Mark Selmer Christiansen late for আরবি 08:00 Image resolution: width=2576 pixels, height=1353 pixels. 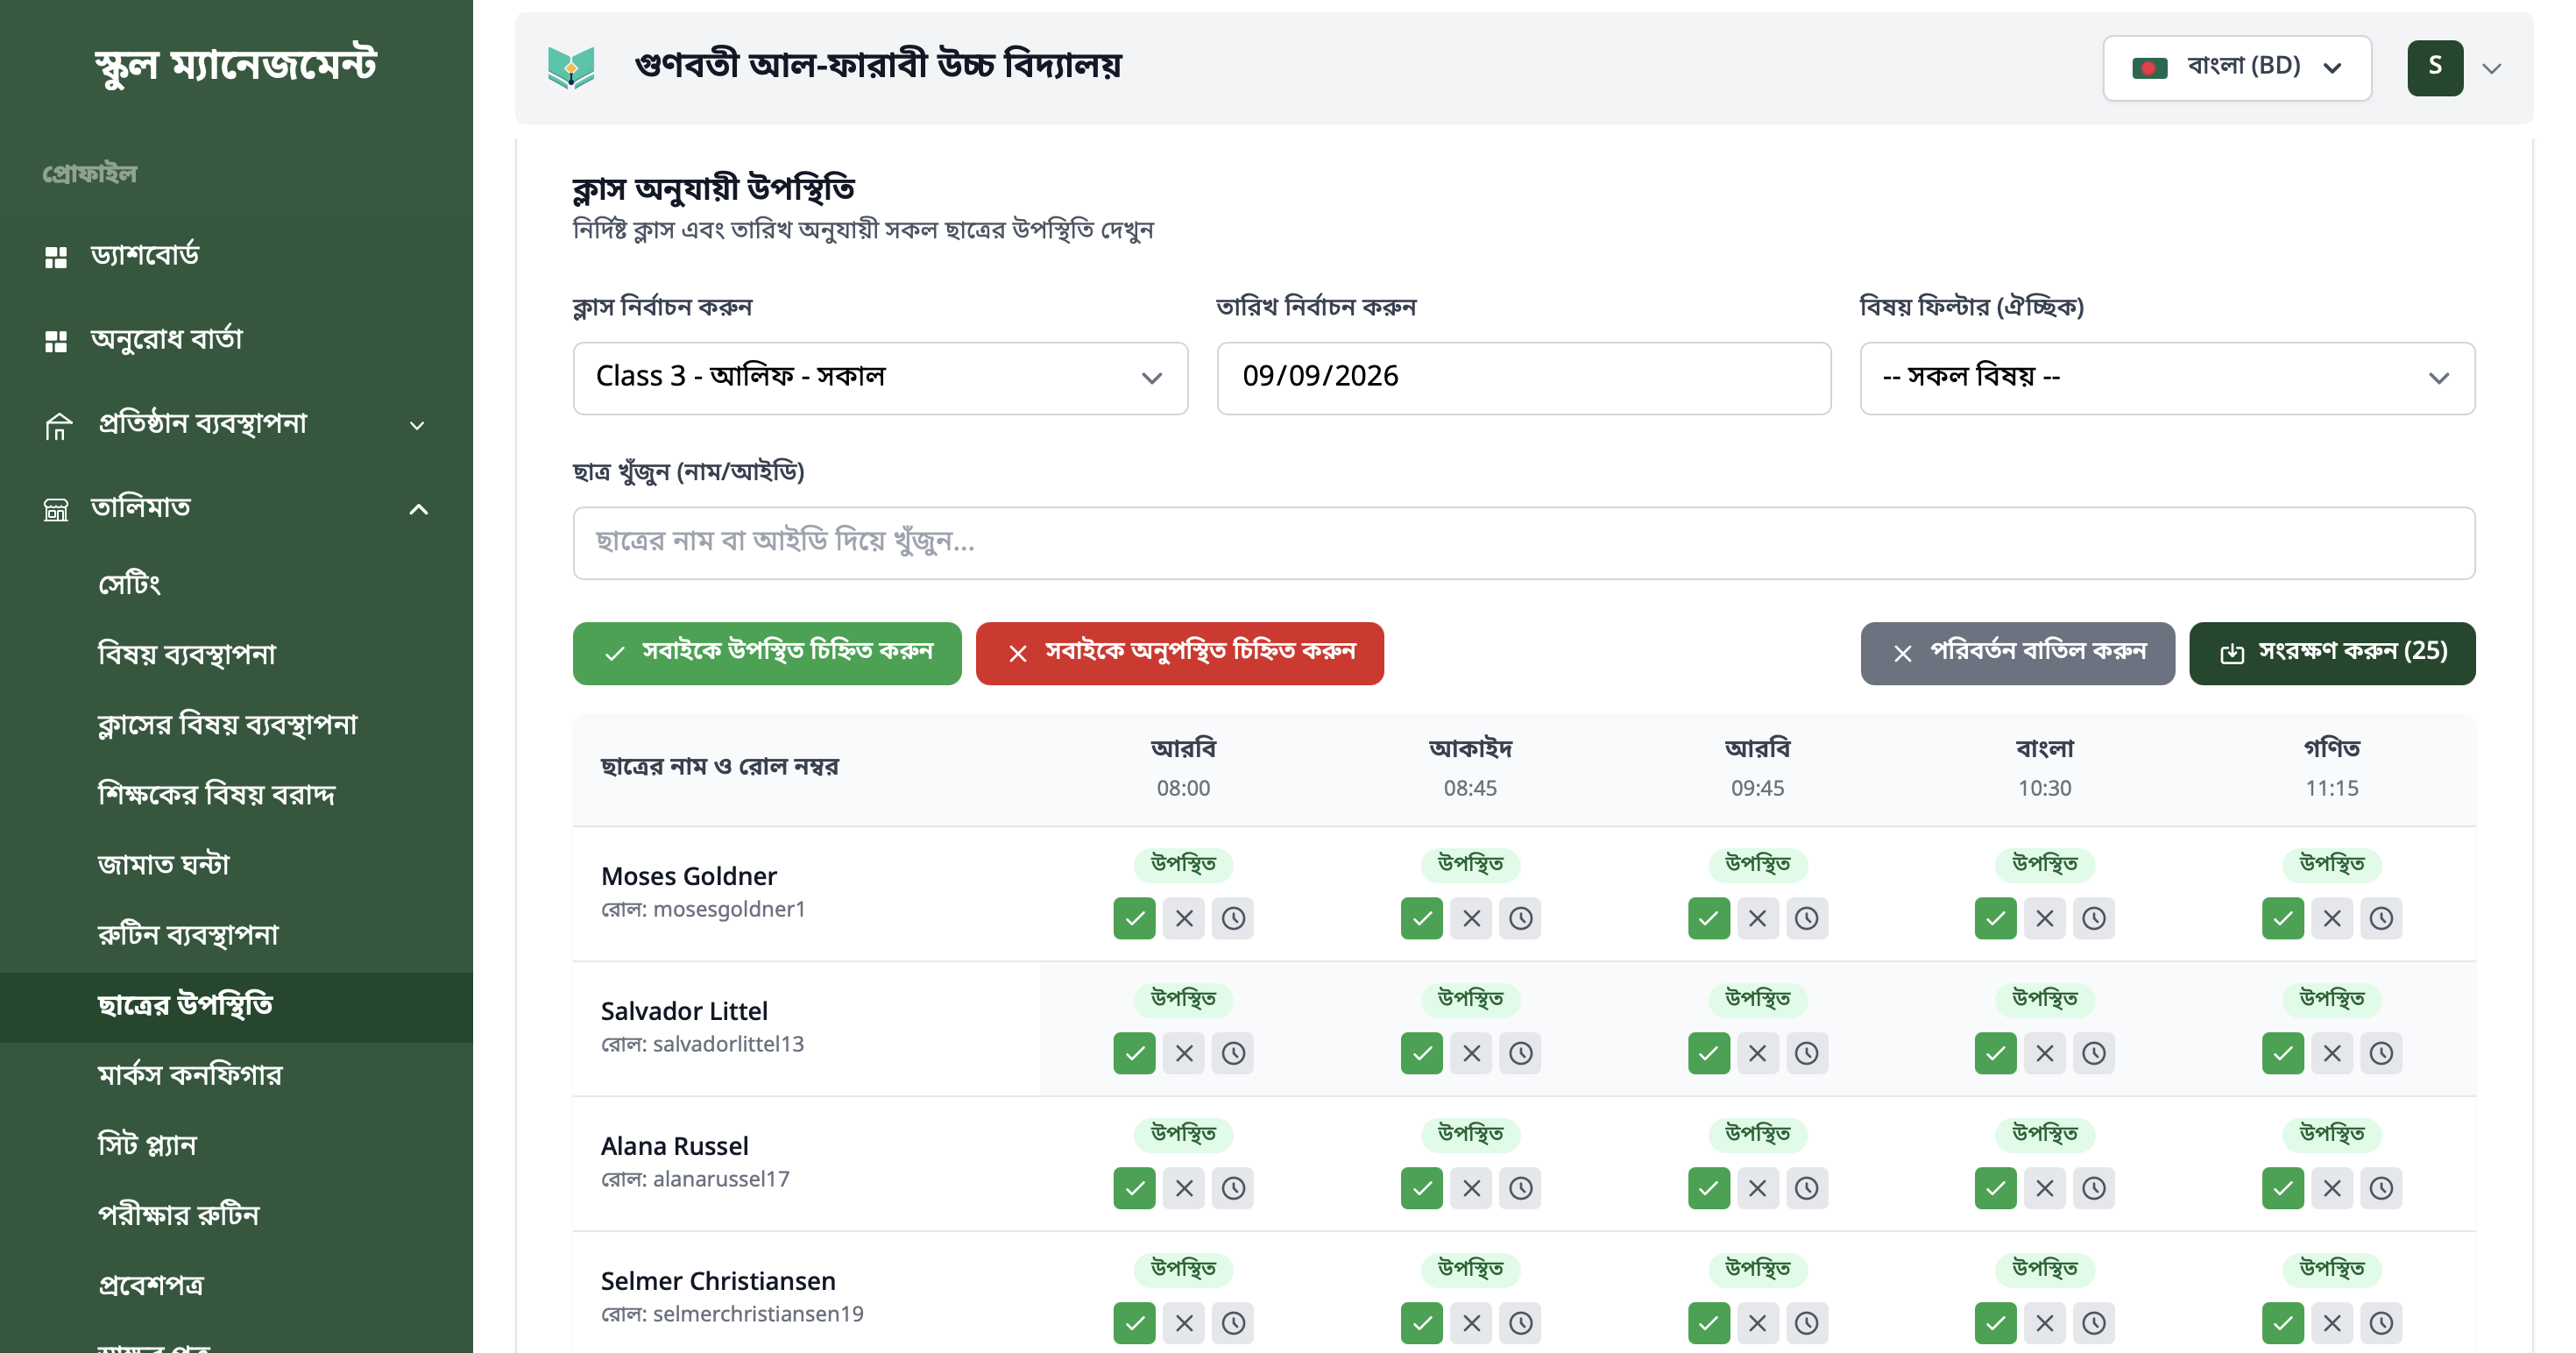tap(1233, 1323)
